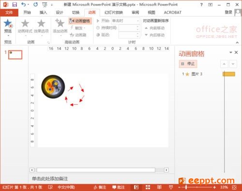Click the spell check icon in status bar

pos(50,187)
